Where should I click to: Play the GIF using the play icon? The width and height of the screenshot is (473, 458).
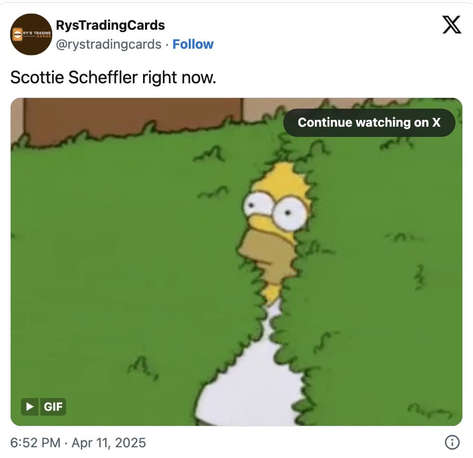coord(30,407)
